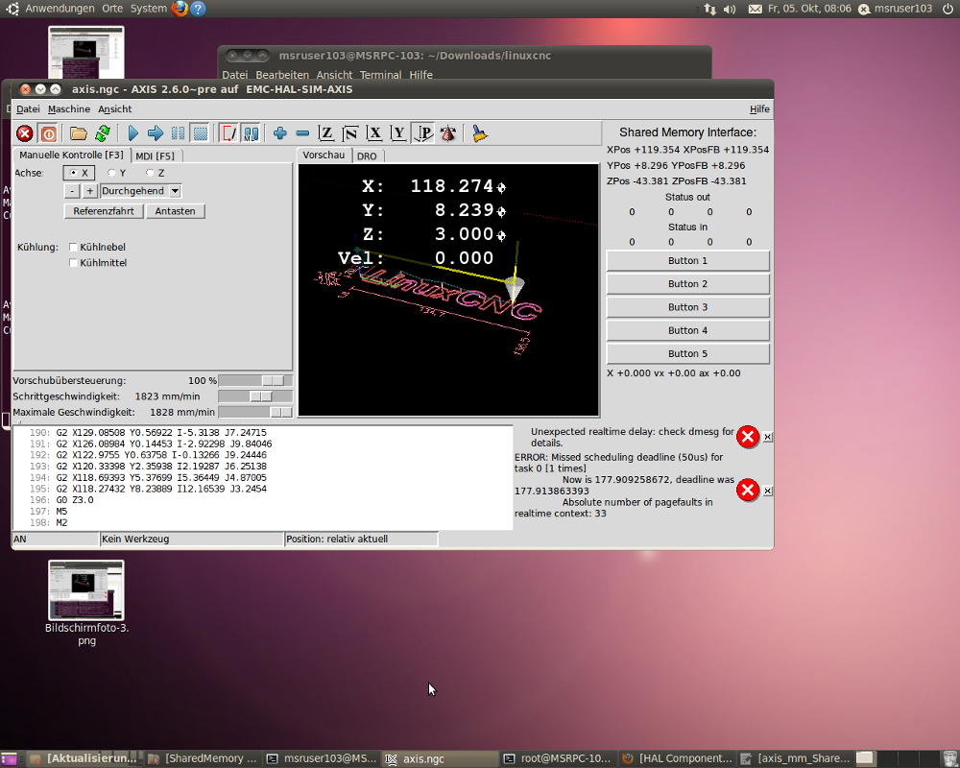Open Datei menu in AXIS
The height and width of the screenshot is (768, 960).
(28, 109)
